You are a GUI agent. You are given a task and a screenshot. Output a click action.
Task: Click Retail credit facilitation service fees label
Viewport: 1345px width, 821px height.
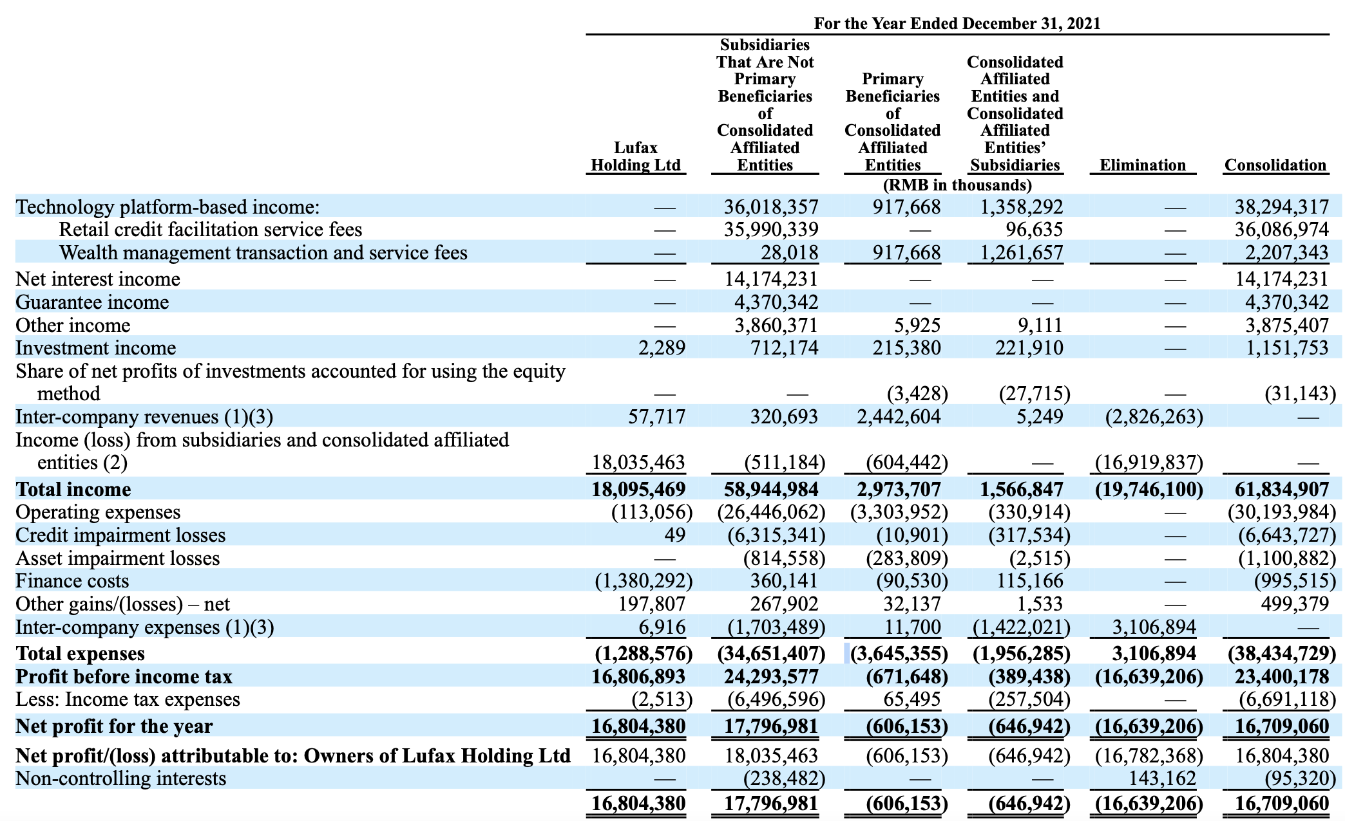(210, 230)
